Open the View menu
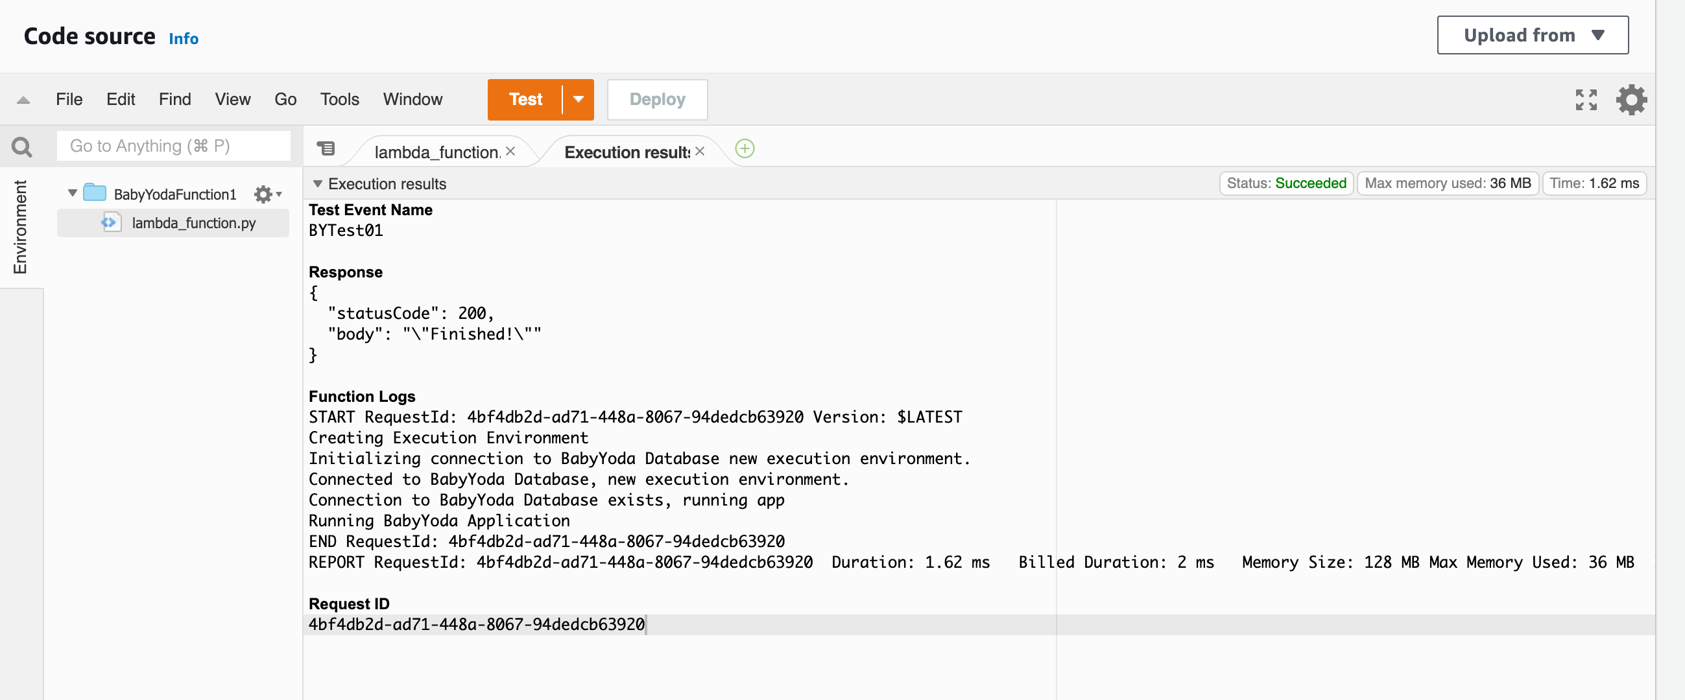1685x700 pixels. pyautogui.click(x=232, y=99)
